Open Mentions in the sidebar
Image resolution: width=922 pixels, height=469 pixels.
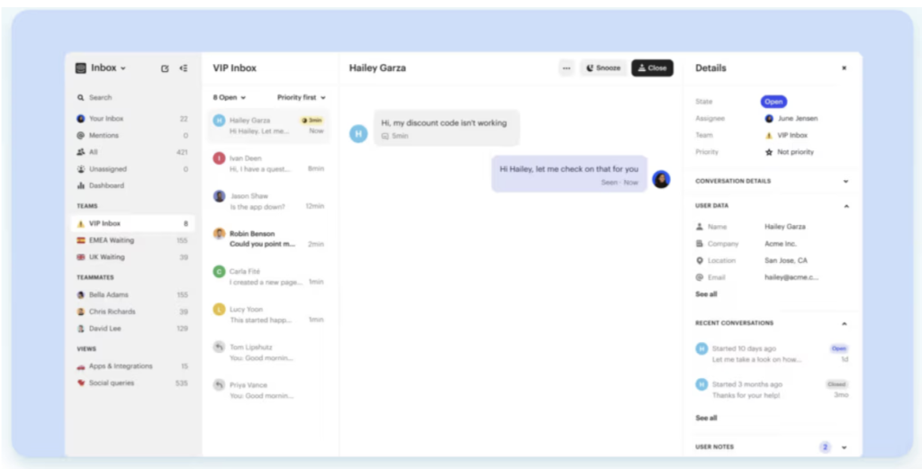point(133,135)
